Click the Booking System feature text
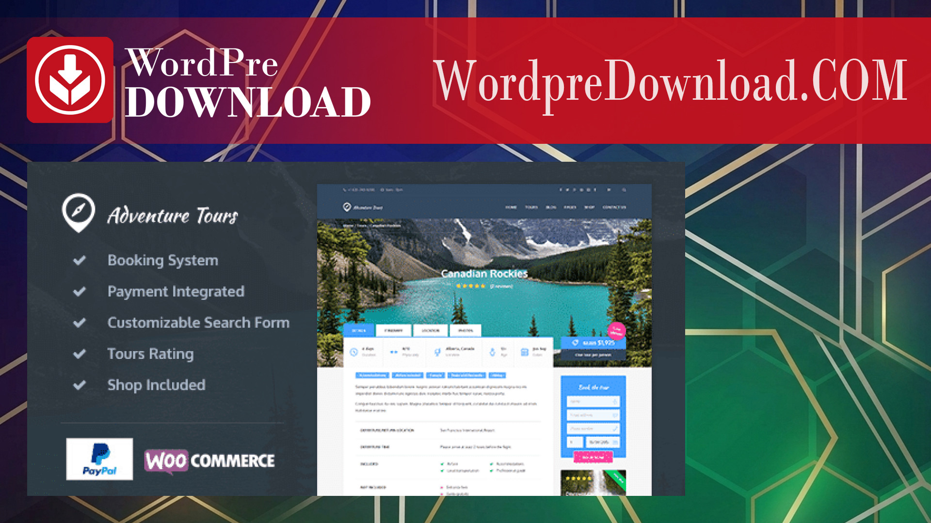 coord(163,261)
